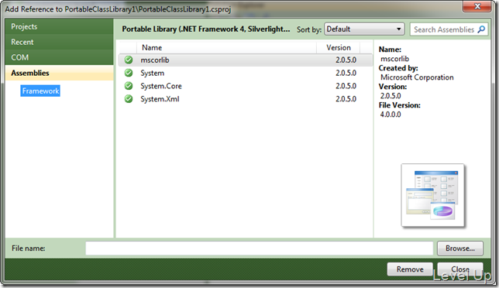Sort list by the Name column header
499x288 pixels.
tap(226, 48)
